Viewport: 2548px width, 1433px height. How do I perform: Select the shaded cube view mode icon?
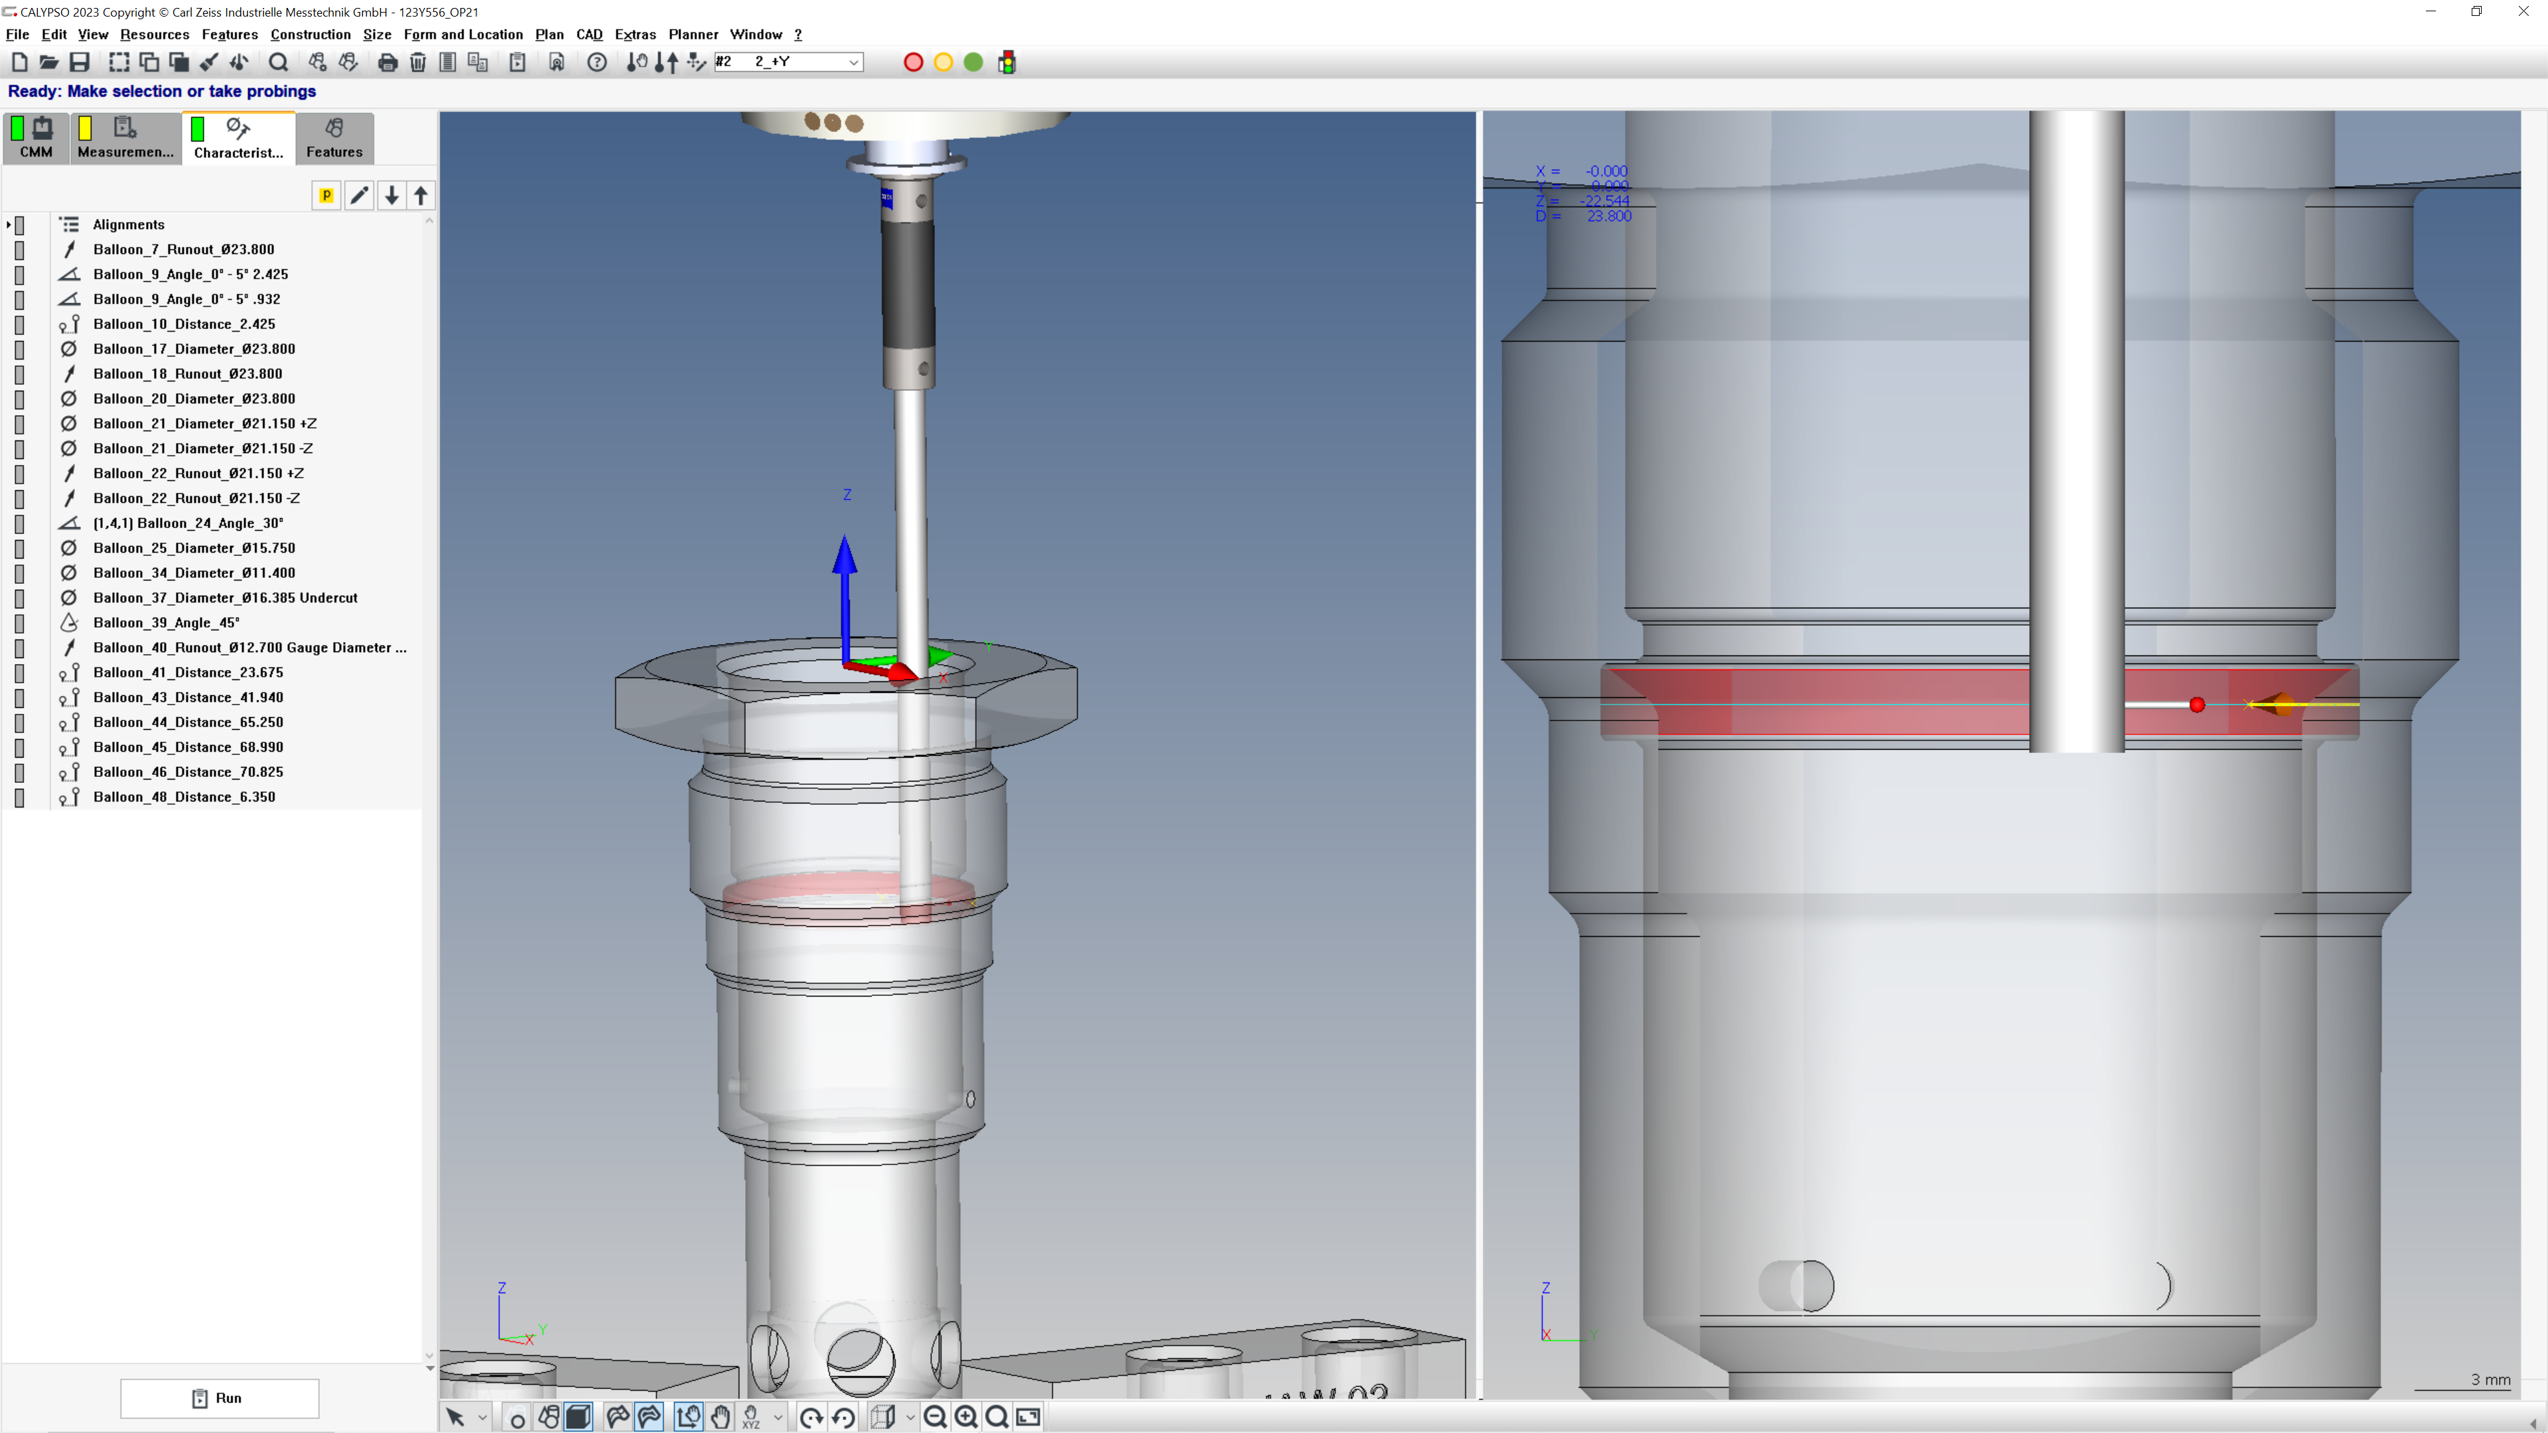pos(580,1417)
